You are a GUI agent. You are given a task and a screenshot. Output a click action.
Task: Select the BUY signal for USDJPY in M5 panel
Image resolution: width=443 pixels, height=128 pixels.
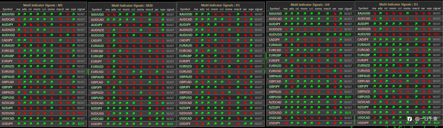(x=81, y=124)
